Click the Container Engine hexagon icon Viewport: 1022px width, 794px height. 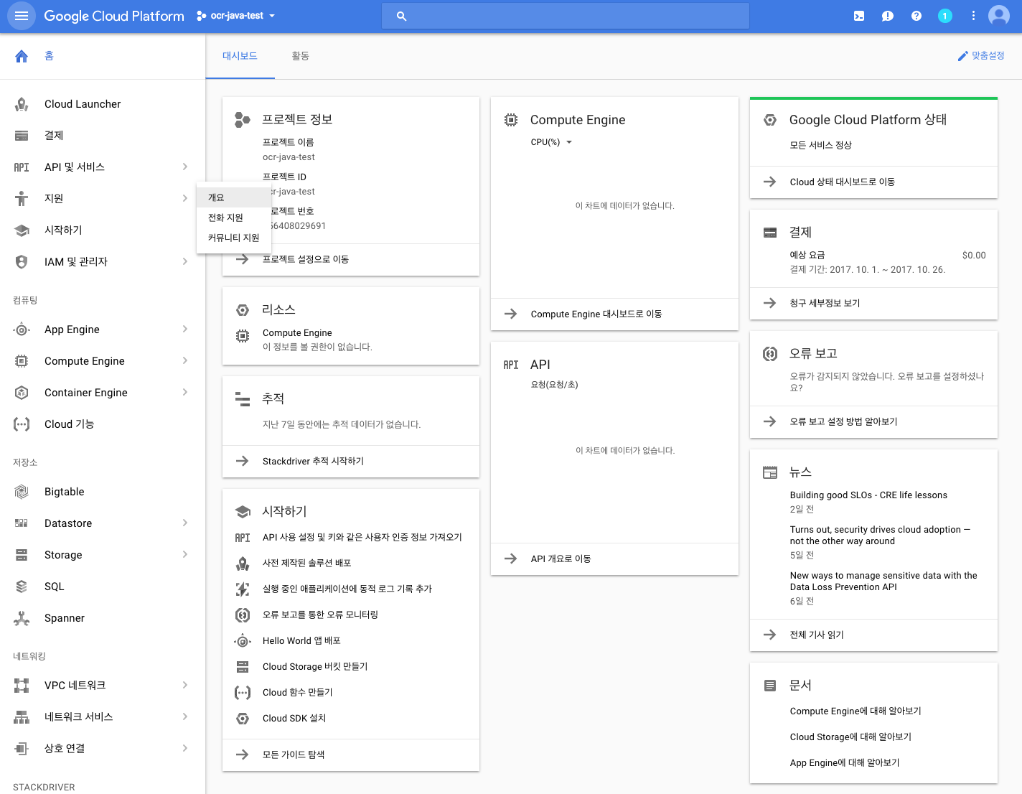22,393
